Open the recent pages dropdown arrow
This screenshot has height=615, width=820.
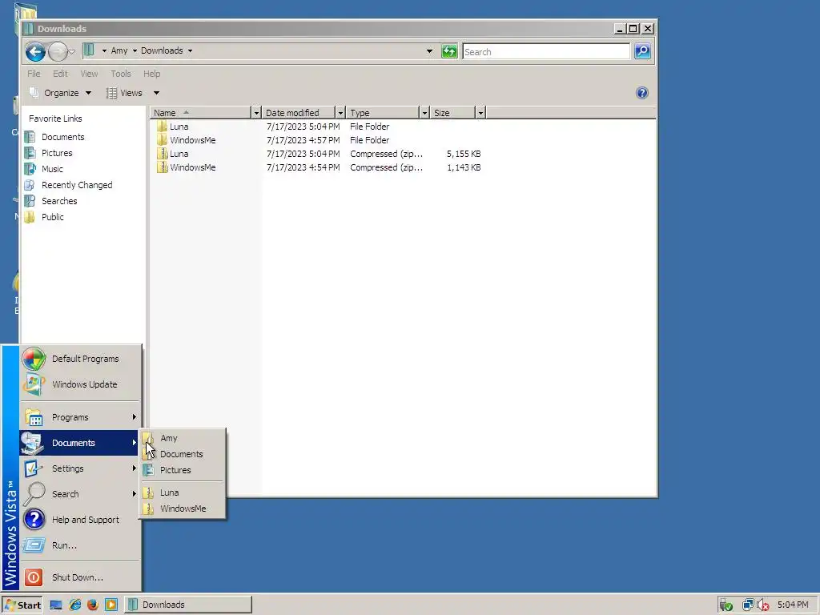coord(71,51)
